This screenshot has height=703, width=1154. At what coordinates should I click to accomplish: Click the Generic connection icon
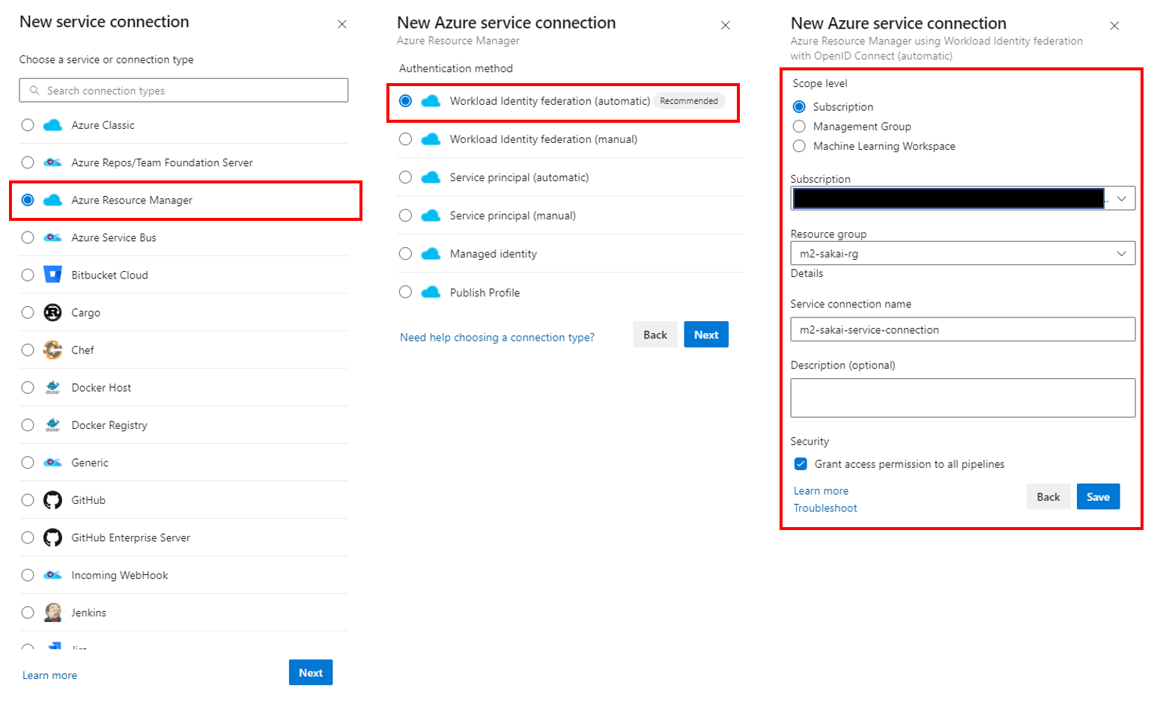(x=52, y=462)
